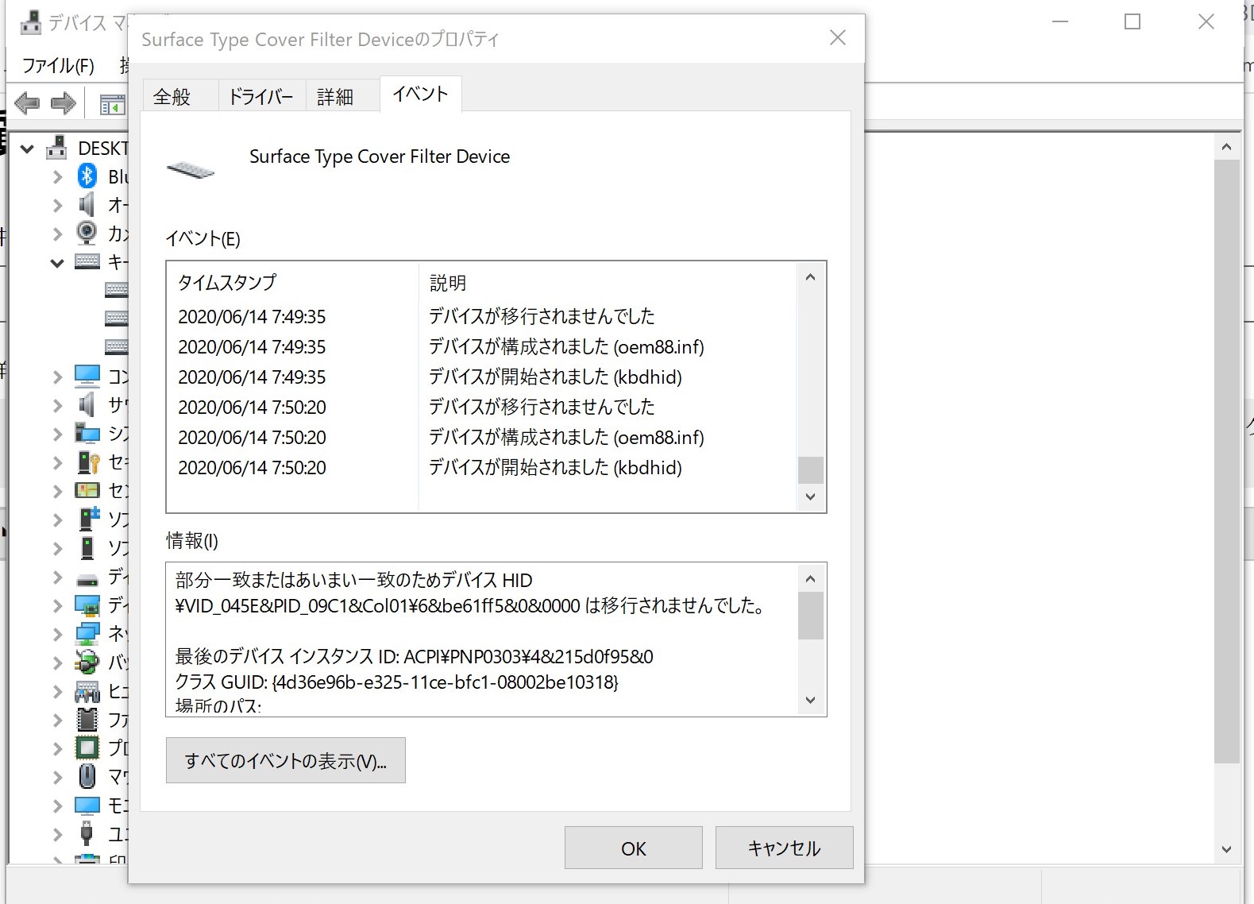Click the Device Manager vertical scrollbar thumb
This screenshot has width=1254, height=904.
pyautogui.click(x=1227, y=461)
